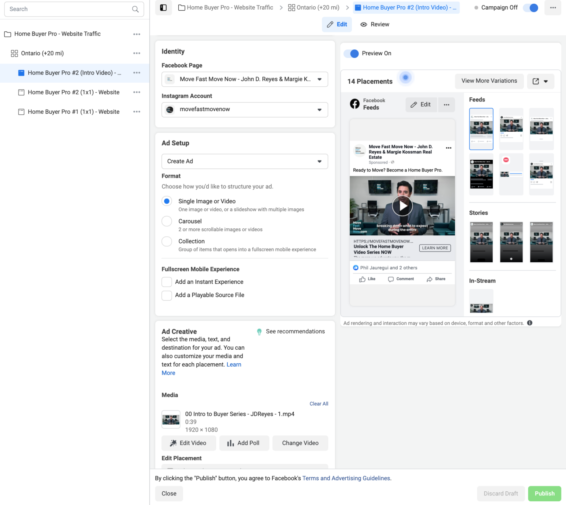Check Add a Playable Source File
Screen dimensions: 566x505
[x=167, y=295]
